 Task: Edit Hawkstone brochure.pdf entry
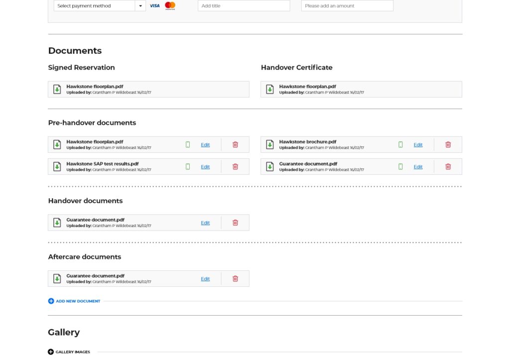click(x=418, y=145)
